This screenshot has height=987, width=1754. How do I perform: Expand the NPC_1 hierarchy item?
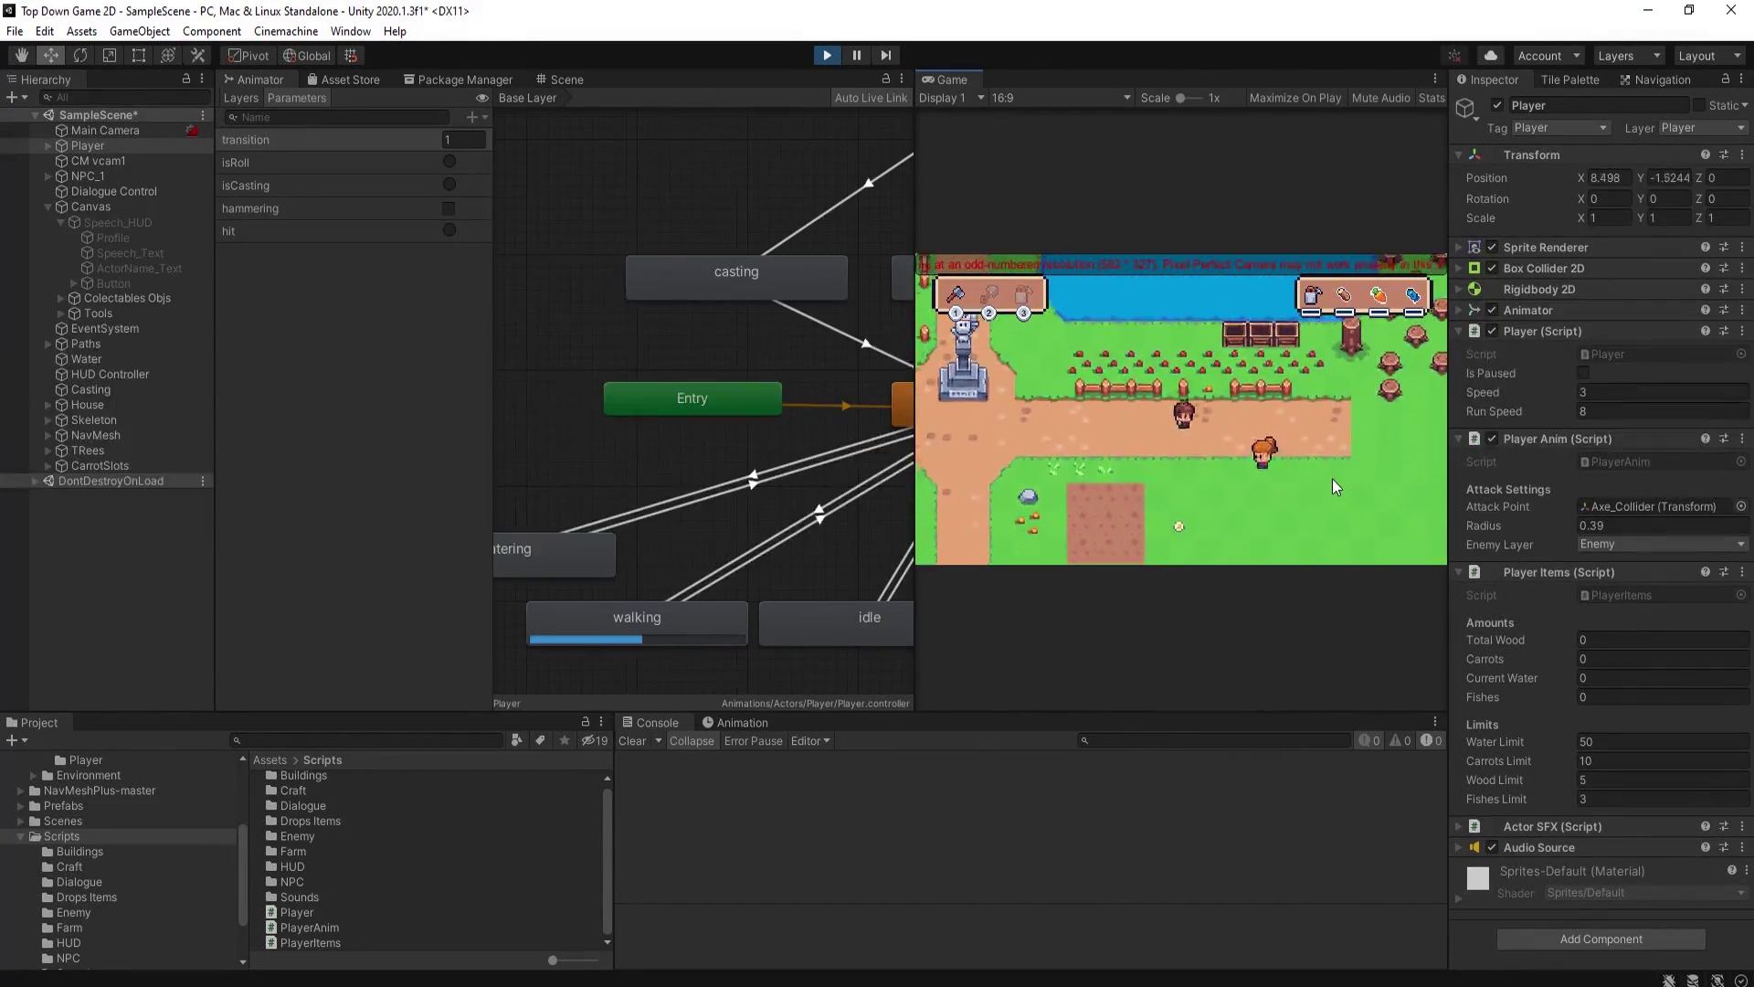click(48, 176)
